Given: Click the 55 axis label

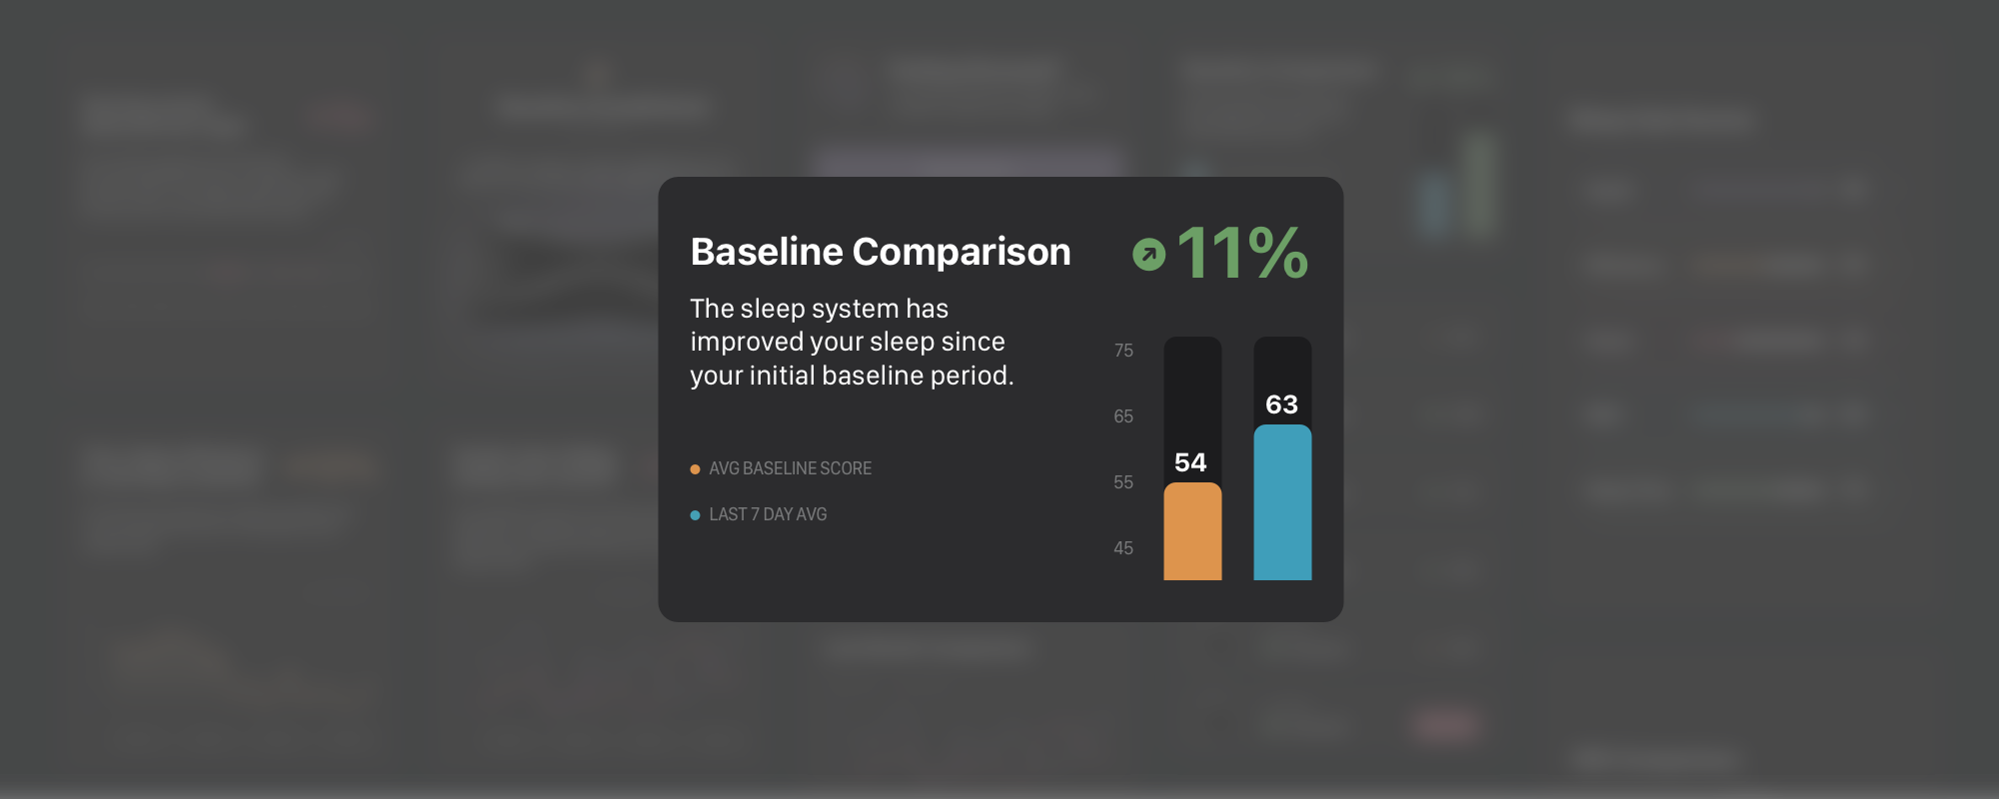Looking at the screenshot, I should coord(1123,482).
